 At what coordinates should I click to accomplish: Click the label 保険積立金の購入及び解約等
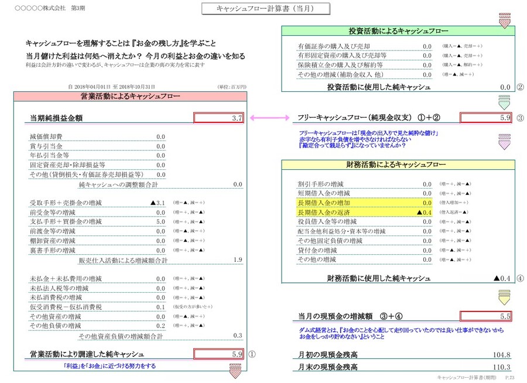[340, 65]
